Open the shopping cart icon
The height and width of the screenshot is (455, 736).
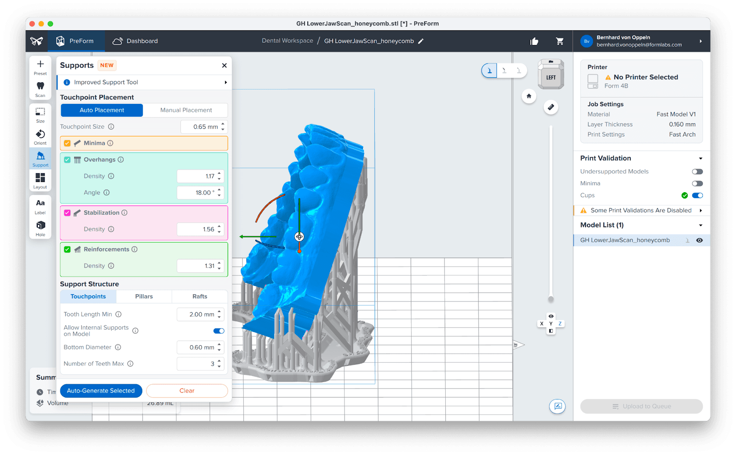pos(560,41)
